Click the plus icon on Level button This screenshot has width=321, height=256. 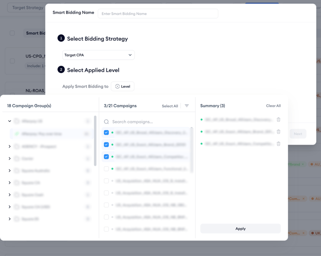pos(117,86)
